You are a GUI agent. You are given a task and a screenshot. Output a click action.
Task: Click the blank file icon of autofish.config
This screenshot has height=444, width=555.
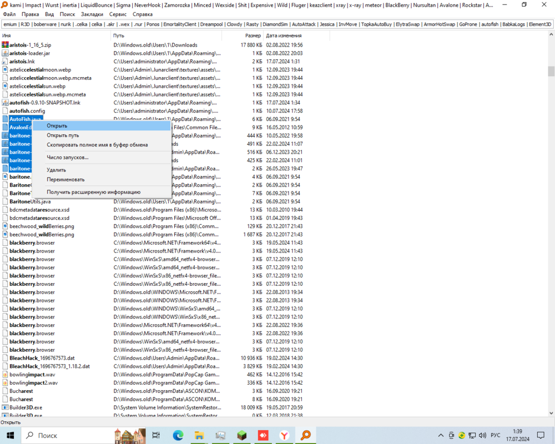(5, 111)
